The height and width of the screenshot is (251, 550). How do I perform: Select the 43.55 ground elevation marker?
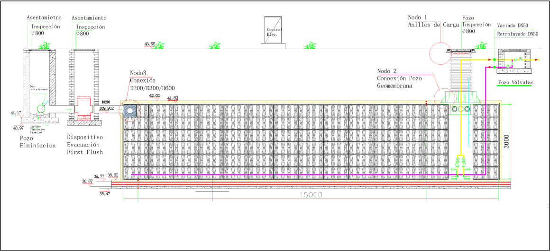coord(150,44)
